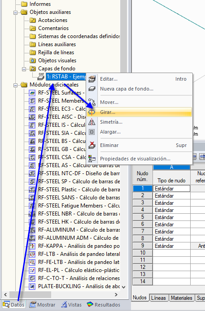The width and height of the screenshot is (205, 311).
Task: Open RF-C-TO-T module entry
Action: point(79,278)
